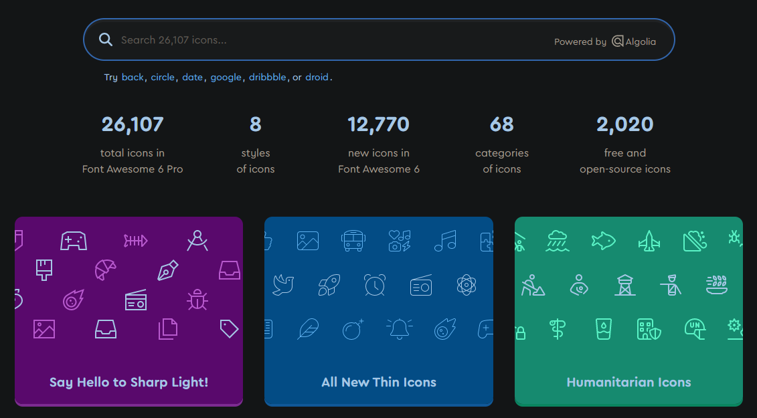Open the Say Hello to Sharp Light! card
Image resolution: width=757 pixels, height=418 pixels.
coord(129,382)
